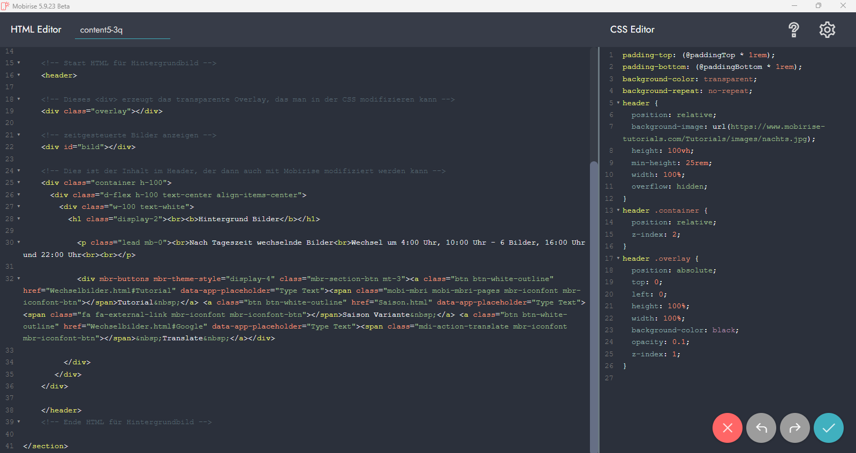Confirm changes with the teal checkmark button
This screenshot has width=856, height=453.
click(829, 428)
